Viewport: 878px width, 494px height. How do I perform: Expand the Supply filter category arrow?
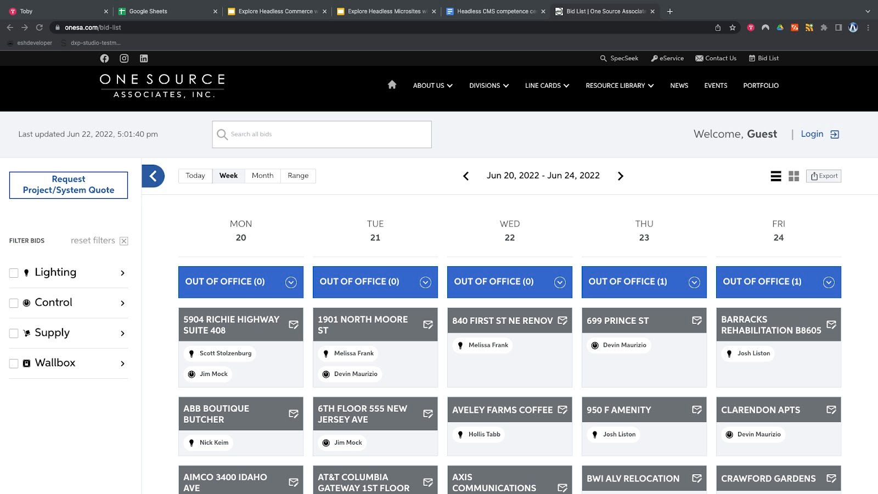(122, 333)
